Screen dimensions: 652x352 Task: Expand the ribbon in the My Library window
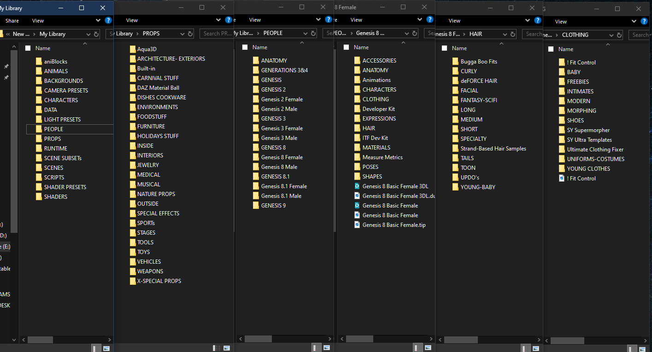(98, 20)
